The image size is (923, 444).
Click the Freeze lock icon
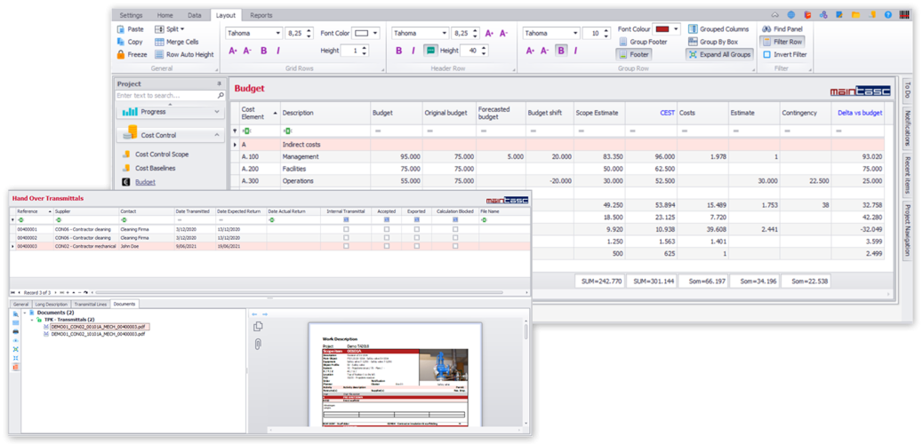tap(121, 54)
